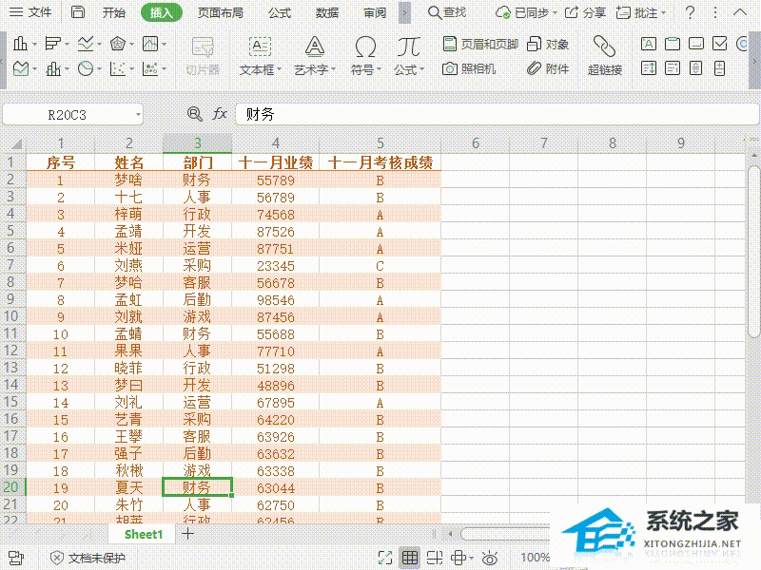761x570 pixels.
Task: Toggle the sync status (已同步)
Action: tap(535, 11)
